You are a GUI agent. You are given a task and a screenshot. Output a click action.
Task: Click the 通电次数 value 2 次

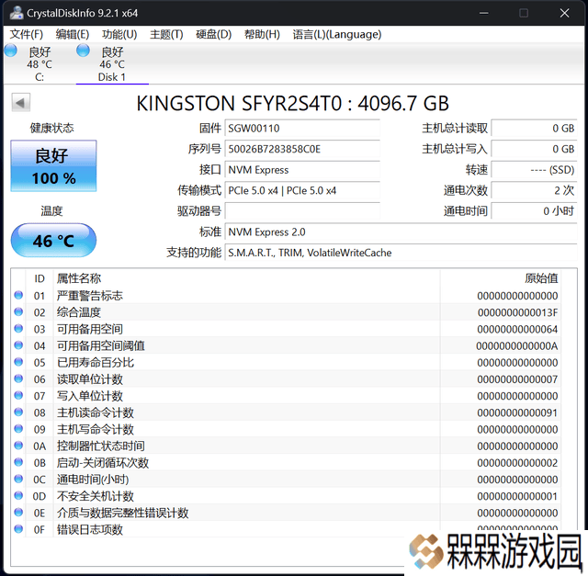[534, 190]
